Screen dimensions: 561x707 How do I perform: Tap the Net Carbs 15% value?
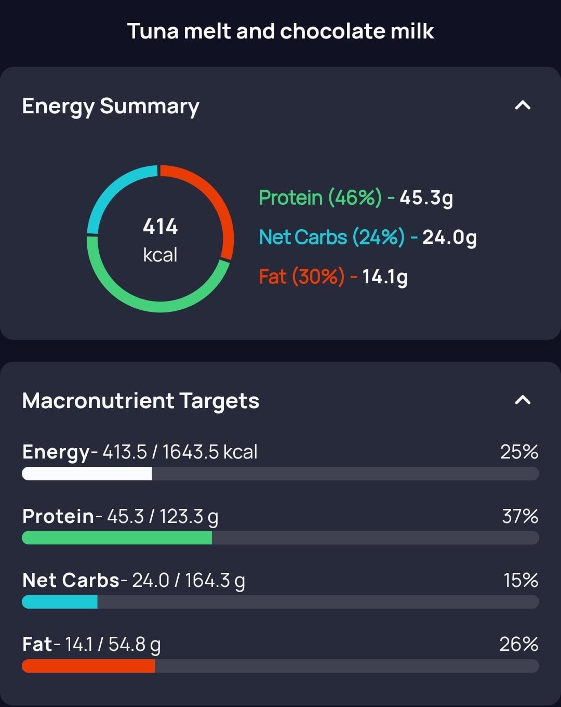pos(520,580)
